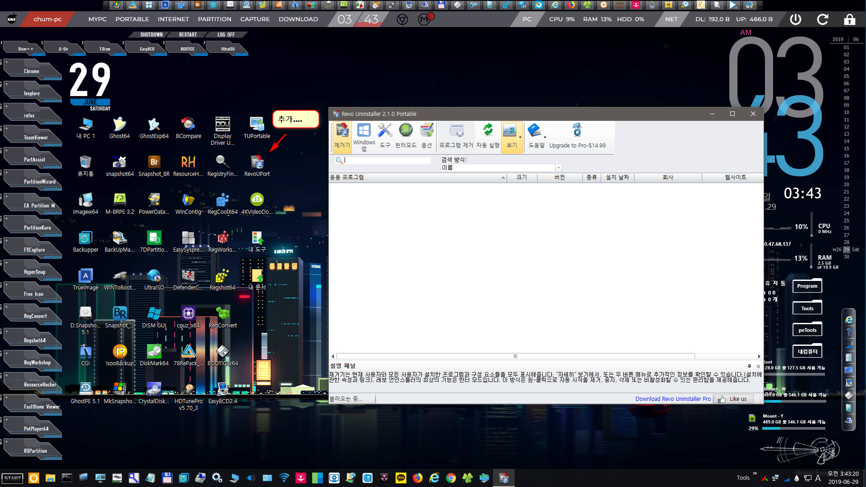The width and height of the screenshot is (866, 487).
Task: Click START button on taskbar
Action: point(13,478)
